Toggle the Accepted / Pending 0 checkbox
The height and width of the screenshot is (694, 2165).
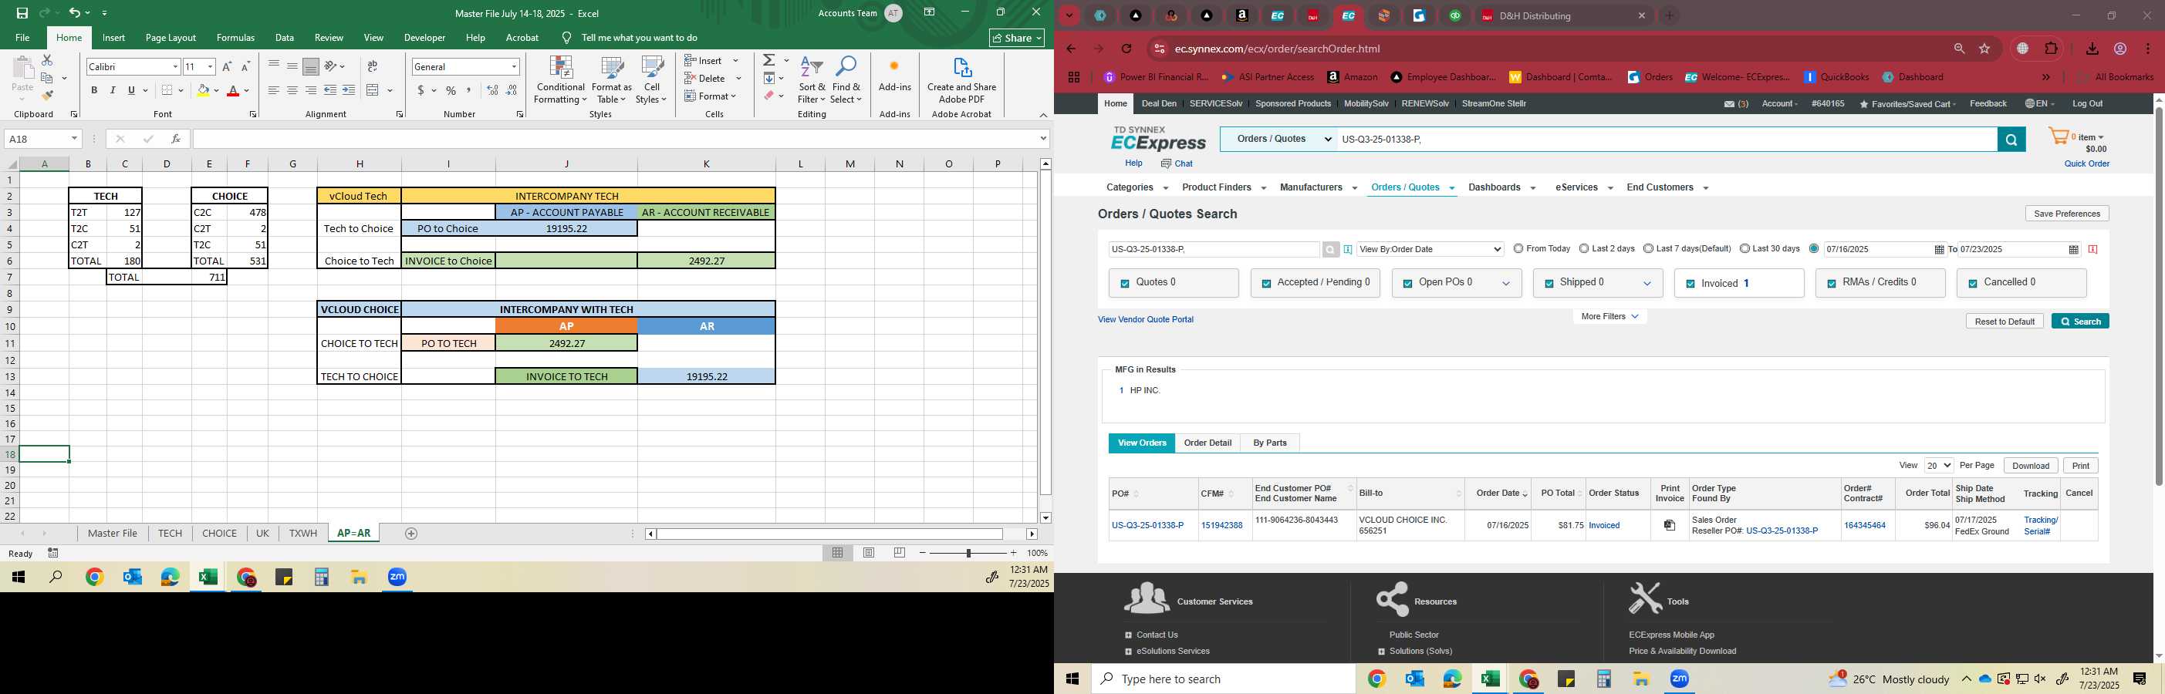coord(1265,284)
